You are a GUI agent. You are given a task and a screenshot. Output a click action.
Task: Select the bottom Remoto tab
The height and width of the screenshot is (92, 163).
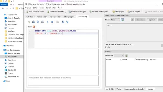tap(150, 89)
